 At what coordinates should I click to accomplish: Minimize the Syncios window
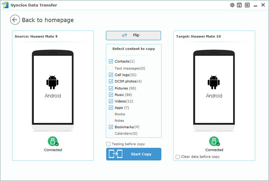point(256,5)
